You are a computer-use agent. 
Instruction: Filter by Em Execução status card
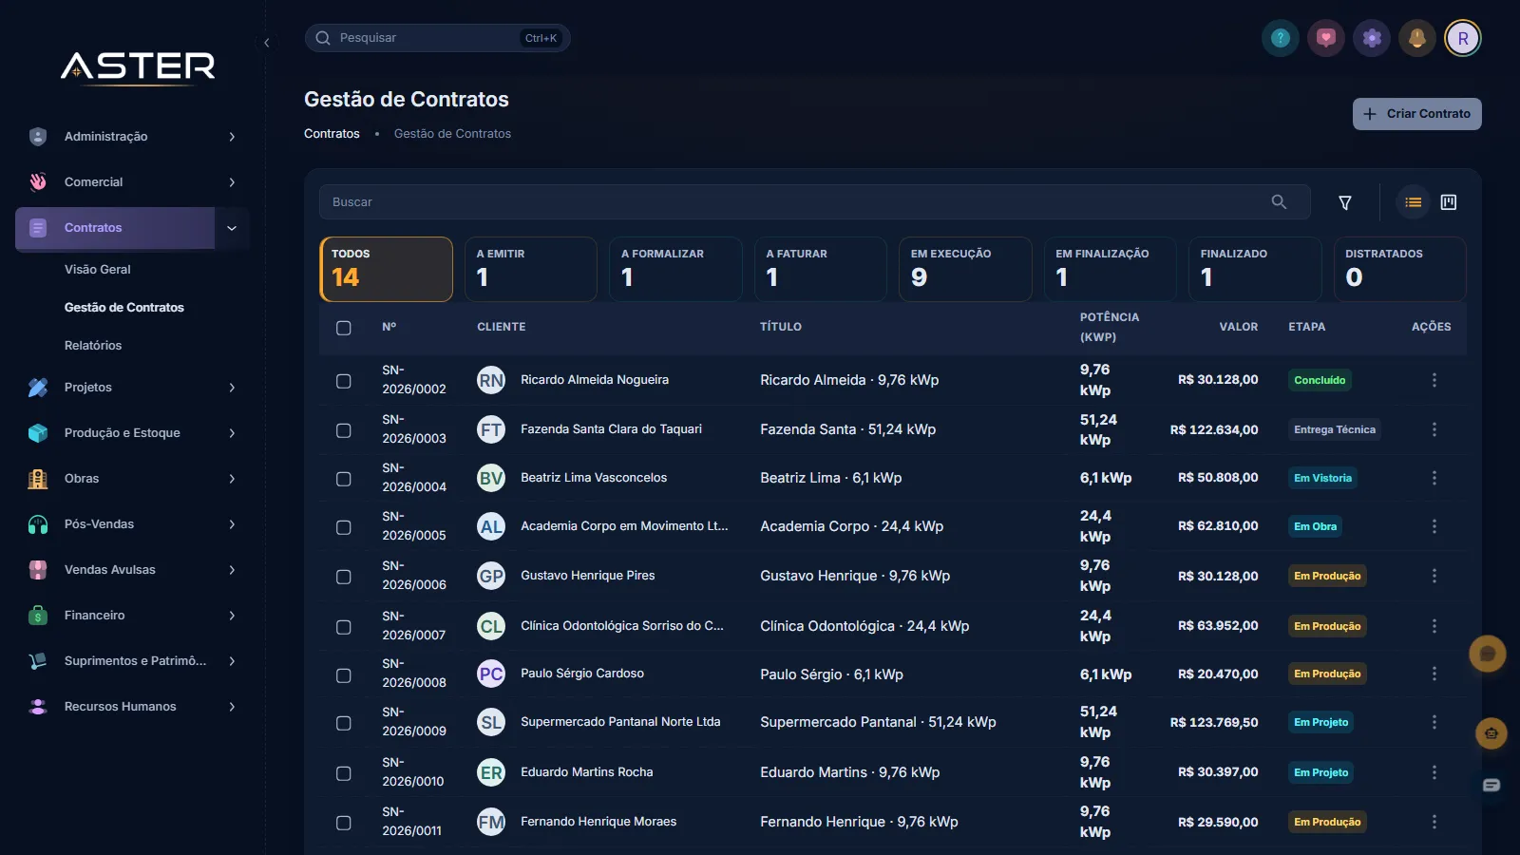[x=965, y=269]
